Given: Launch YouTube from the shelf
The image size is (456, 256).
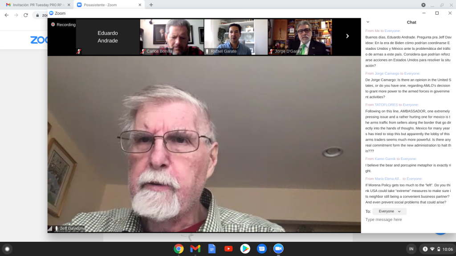Looking at the screenshot, I should pyautogui.click(x=228, y=249).
